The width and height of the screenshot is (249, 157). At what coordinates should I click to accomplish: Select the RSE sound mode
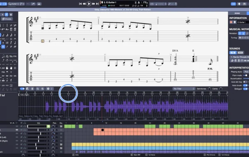(x=233, y=52)
